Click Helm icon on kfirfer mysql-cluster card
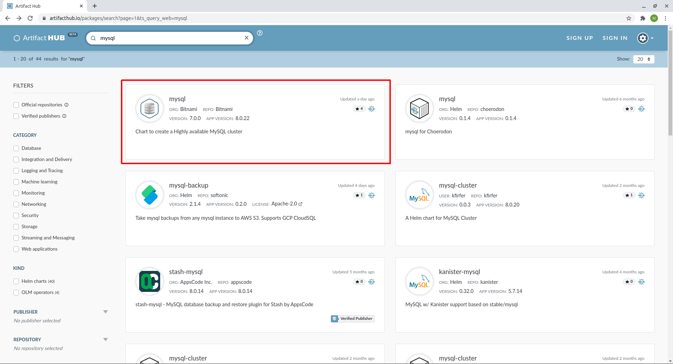673x364 pixels. pos(641,195)
